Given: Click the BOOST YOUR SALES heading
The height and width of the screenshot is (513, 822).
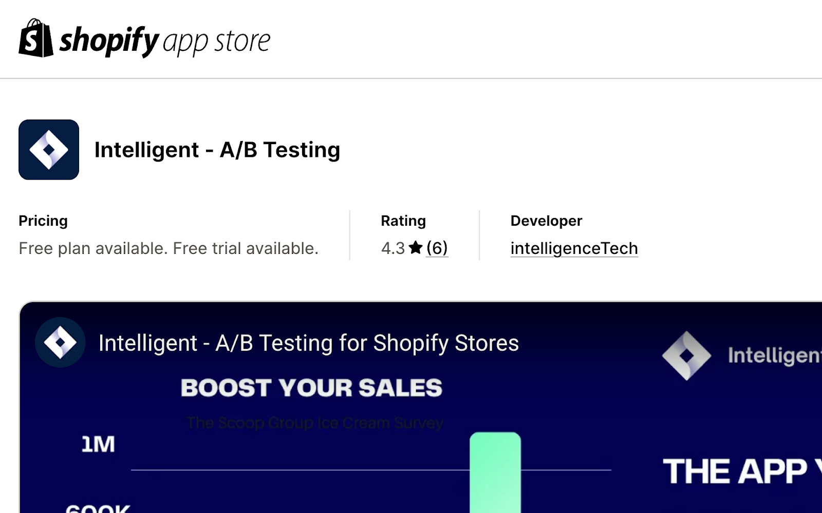Looking at the screenshot, I should point(311,388).
